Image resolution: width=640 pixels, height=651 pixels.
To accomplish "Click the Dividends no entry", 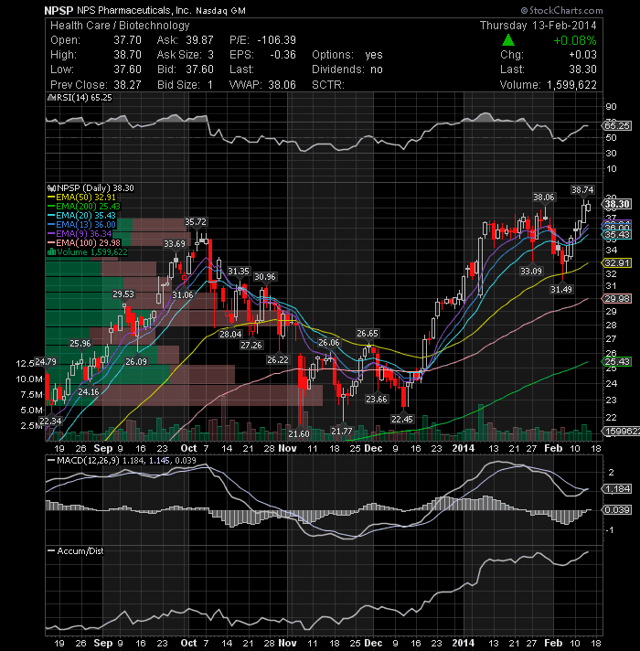I will tap(347, 69).
